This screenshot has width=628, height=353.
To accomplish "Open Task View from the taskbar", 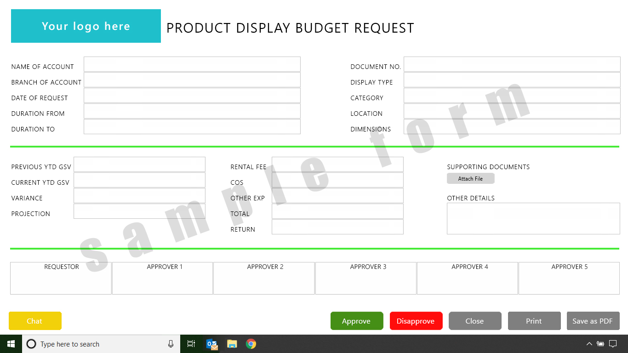I will (191, 344).
